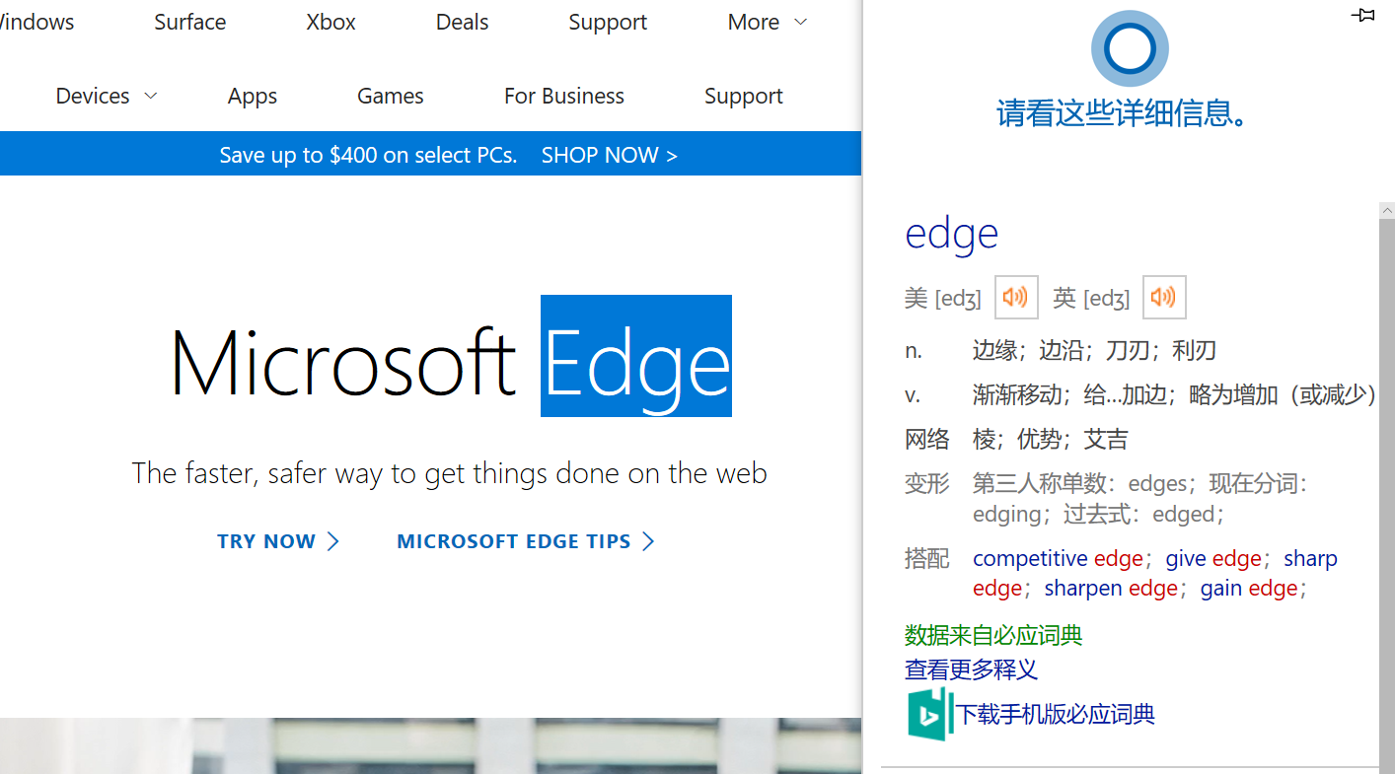Play the US pronunciation of edge
This screenshot has width=1395, height=774.
1016,297
